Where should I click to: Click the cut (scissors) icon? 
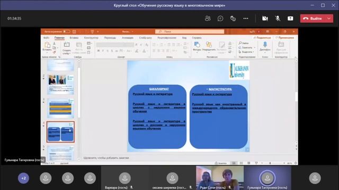point(54,43)
